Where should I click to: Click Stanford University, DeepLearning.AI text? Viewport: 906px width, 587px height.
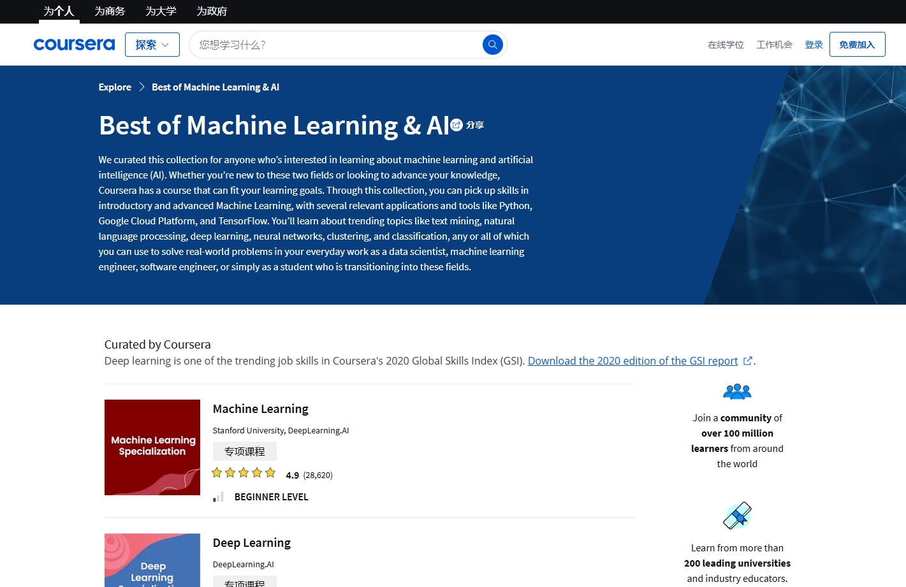[x=281, y=431]
